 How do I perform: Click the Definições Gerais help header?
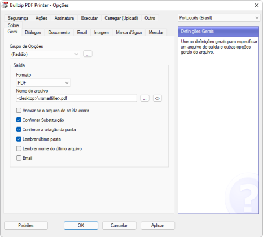point(218,32)
